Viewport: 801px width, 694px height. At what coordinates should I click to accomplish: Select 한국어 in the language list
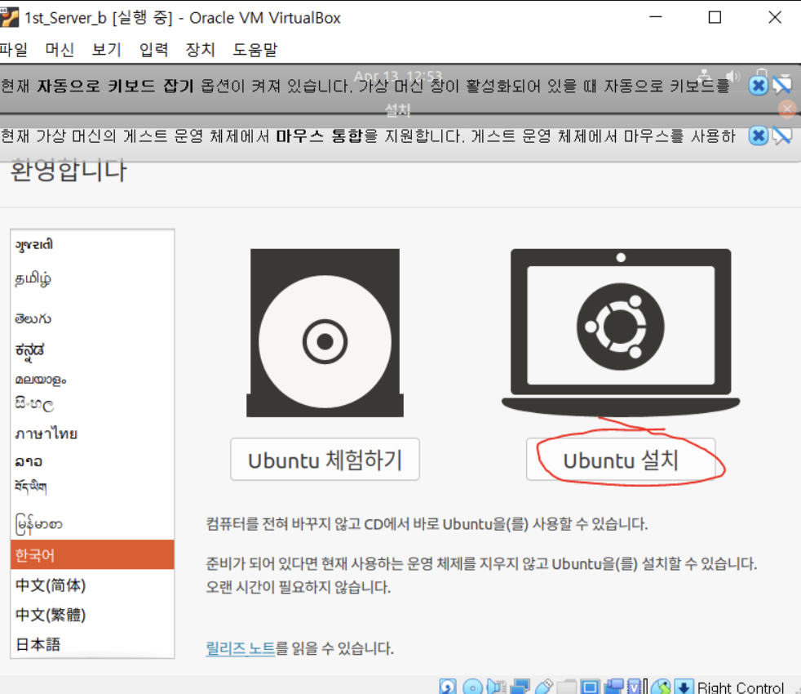[x=92, y=554]
